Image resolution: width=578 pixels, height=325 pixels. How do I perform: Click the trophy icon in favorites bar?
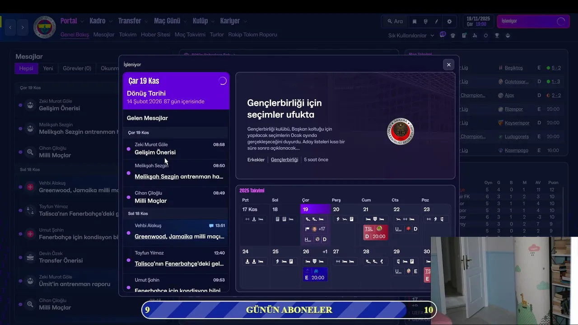497,35
